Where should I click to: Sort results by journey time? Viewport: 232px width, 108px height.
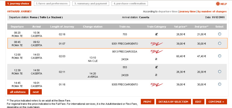tap(188, 11)
